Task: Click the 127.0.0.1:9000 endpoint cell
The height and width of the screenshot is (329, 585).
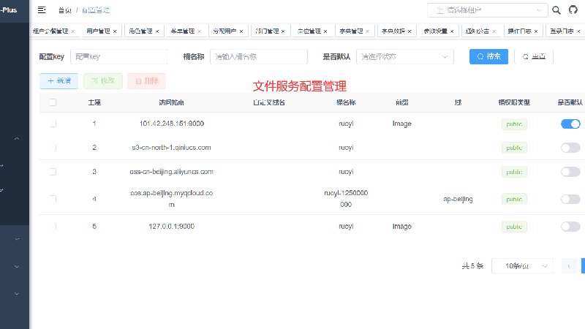Action: (x=172, y=226)
